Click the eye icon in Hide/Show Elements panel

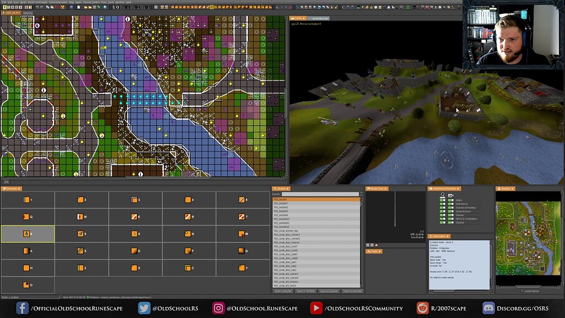[443, 195]
